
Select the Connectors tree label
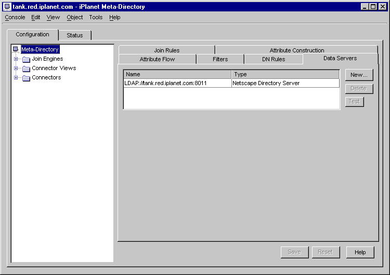(46, 77)
